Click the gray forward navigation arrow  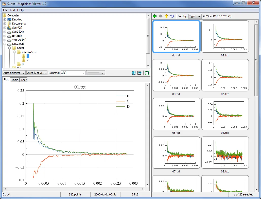point(160,16)
